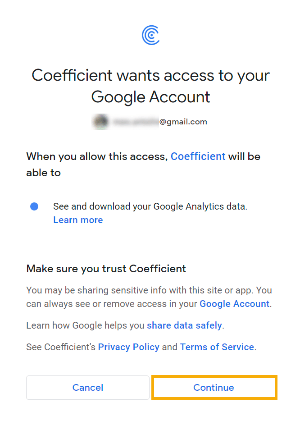Click the blue permission bullet dot
The image size is (300, 421).
click(x=34, y=206)
